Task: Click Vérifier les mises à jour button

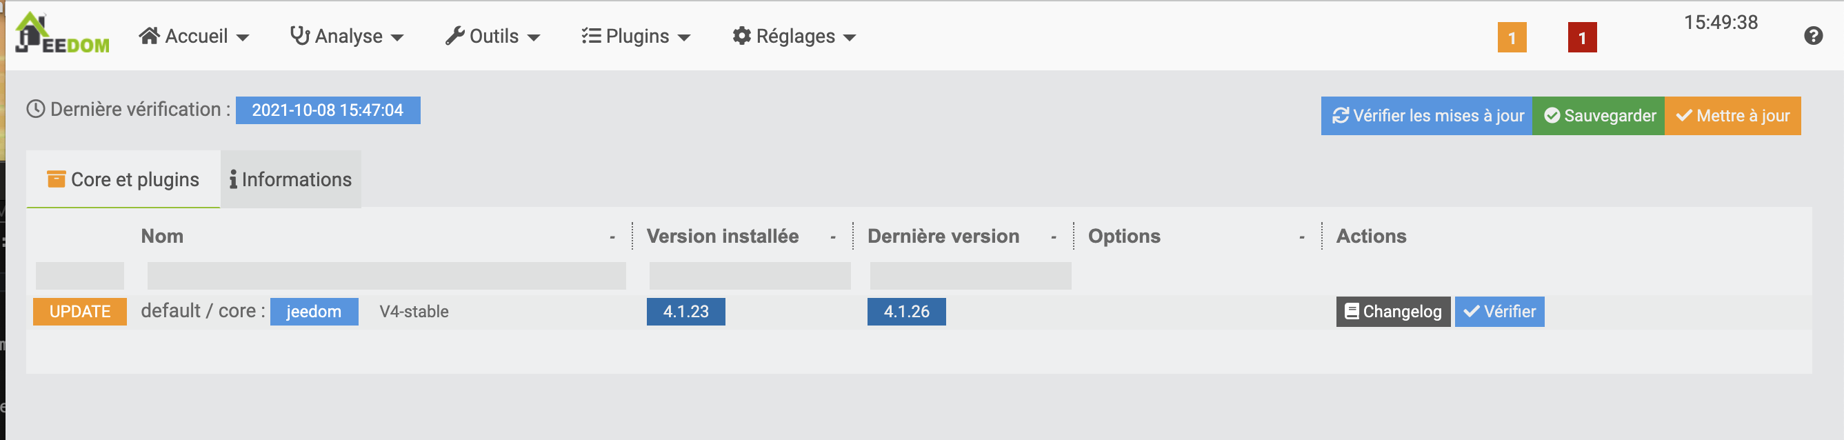Action: click(x=1426, y=115)
